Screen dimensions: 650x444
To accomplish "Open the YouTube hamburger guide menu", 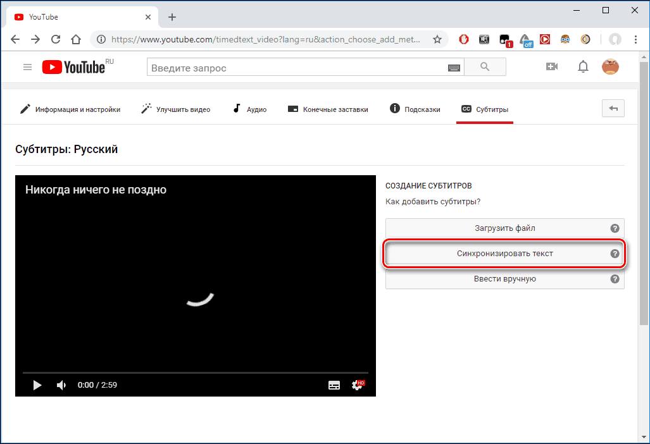I will (x=27, y=67).
